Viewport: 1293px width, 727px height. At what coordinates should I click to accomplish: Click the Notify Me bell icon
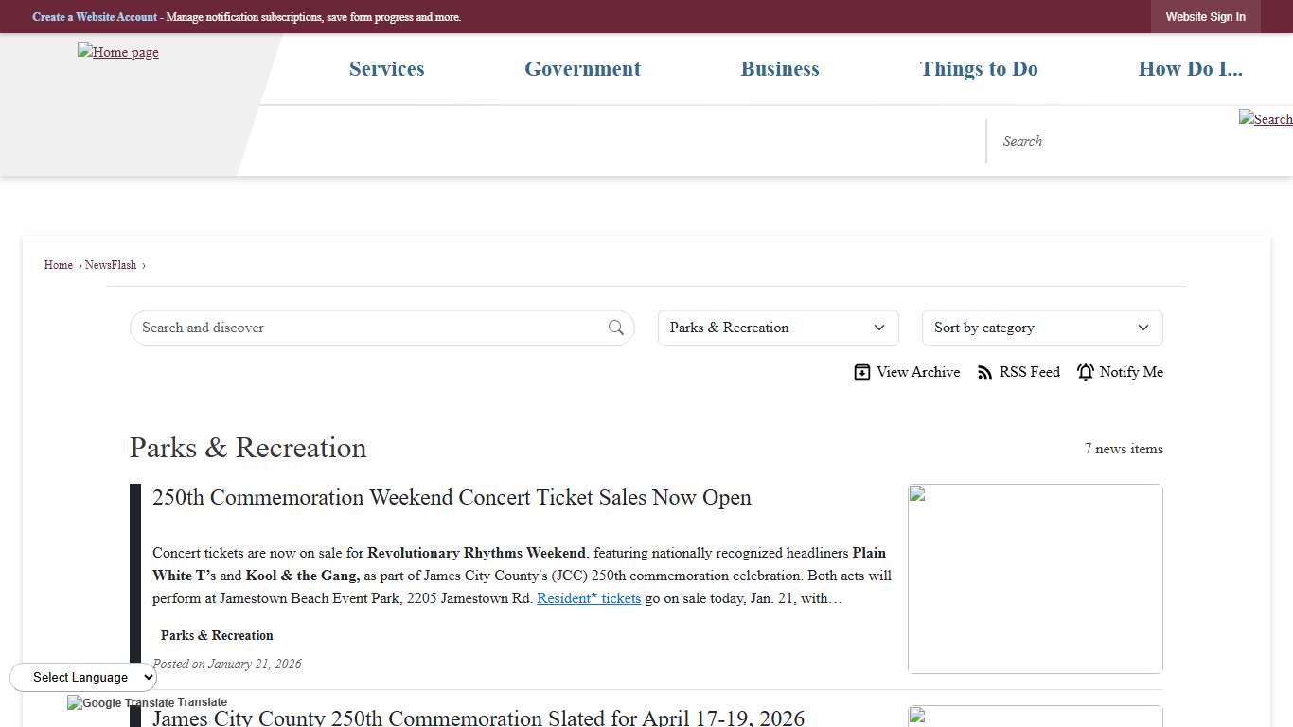click(1086, 372)
